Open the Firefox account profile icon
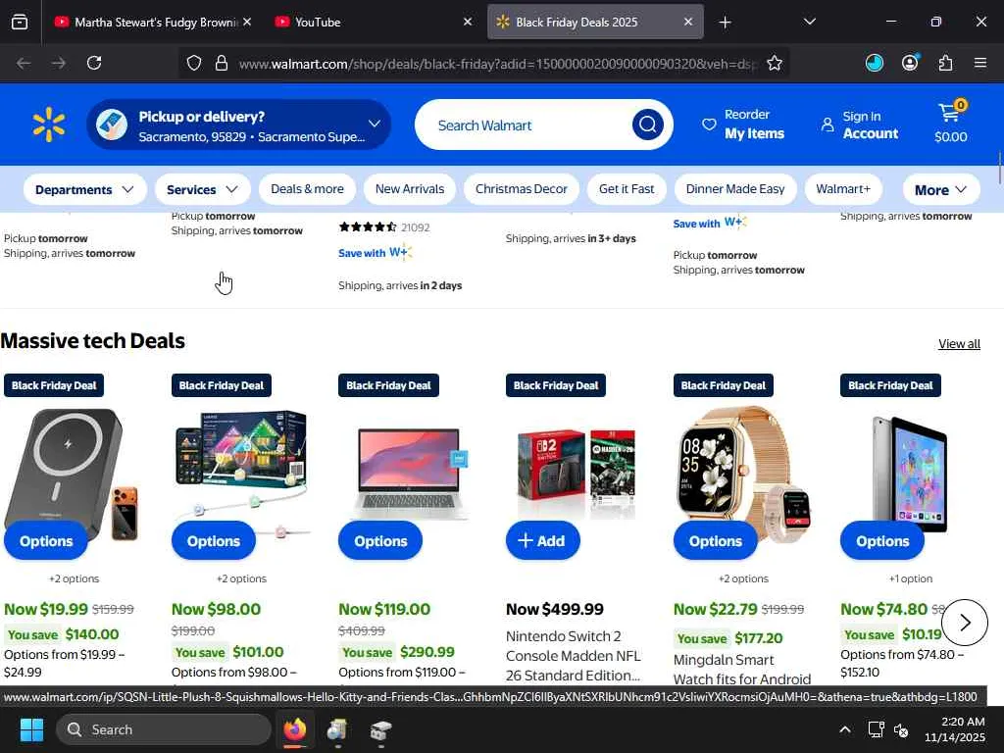The width and height of the screenshot is (1004, 753). [x=910, y=63]
